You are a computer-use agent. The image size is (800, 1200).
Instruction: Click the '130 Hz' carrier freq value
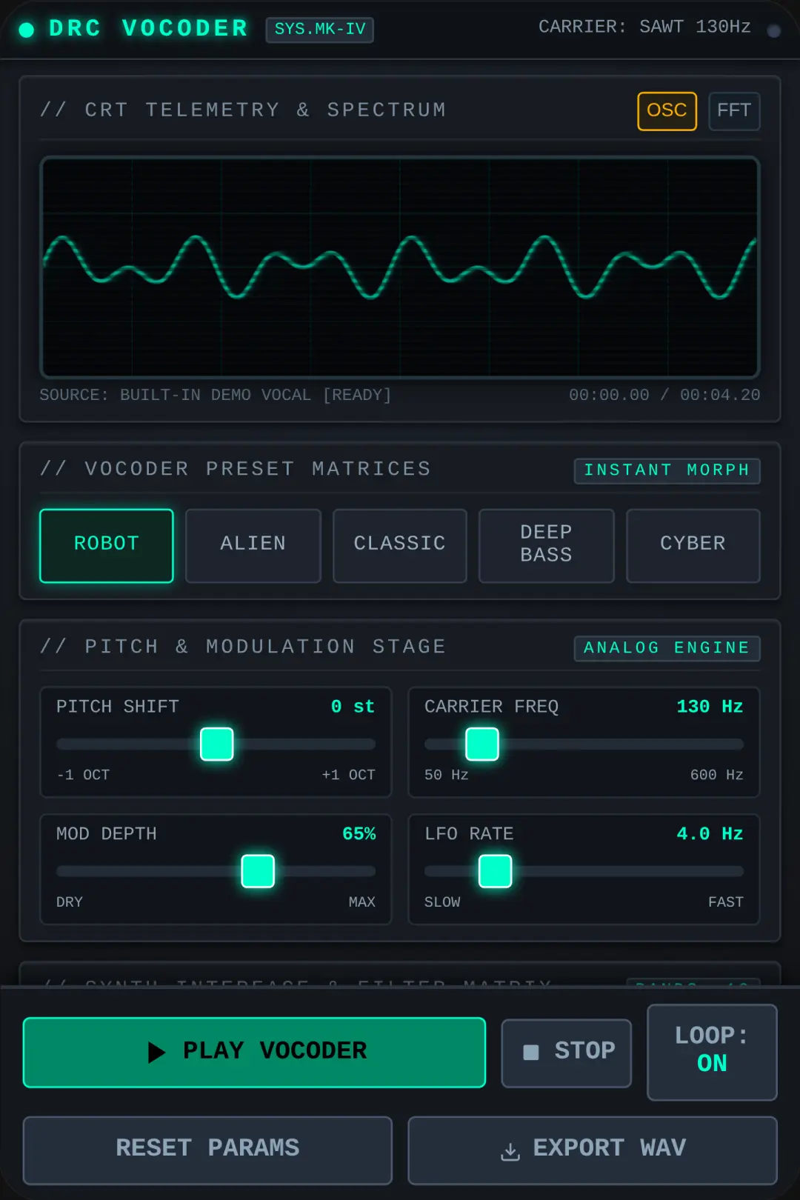[710, 707]
